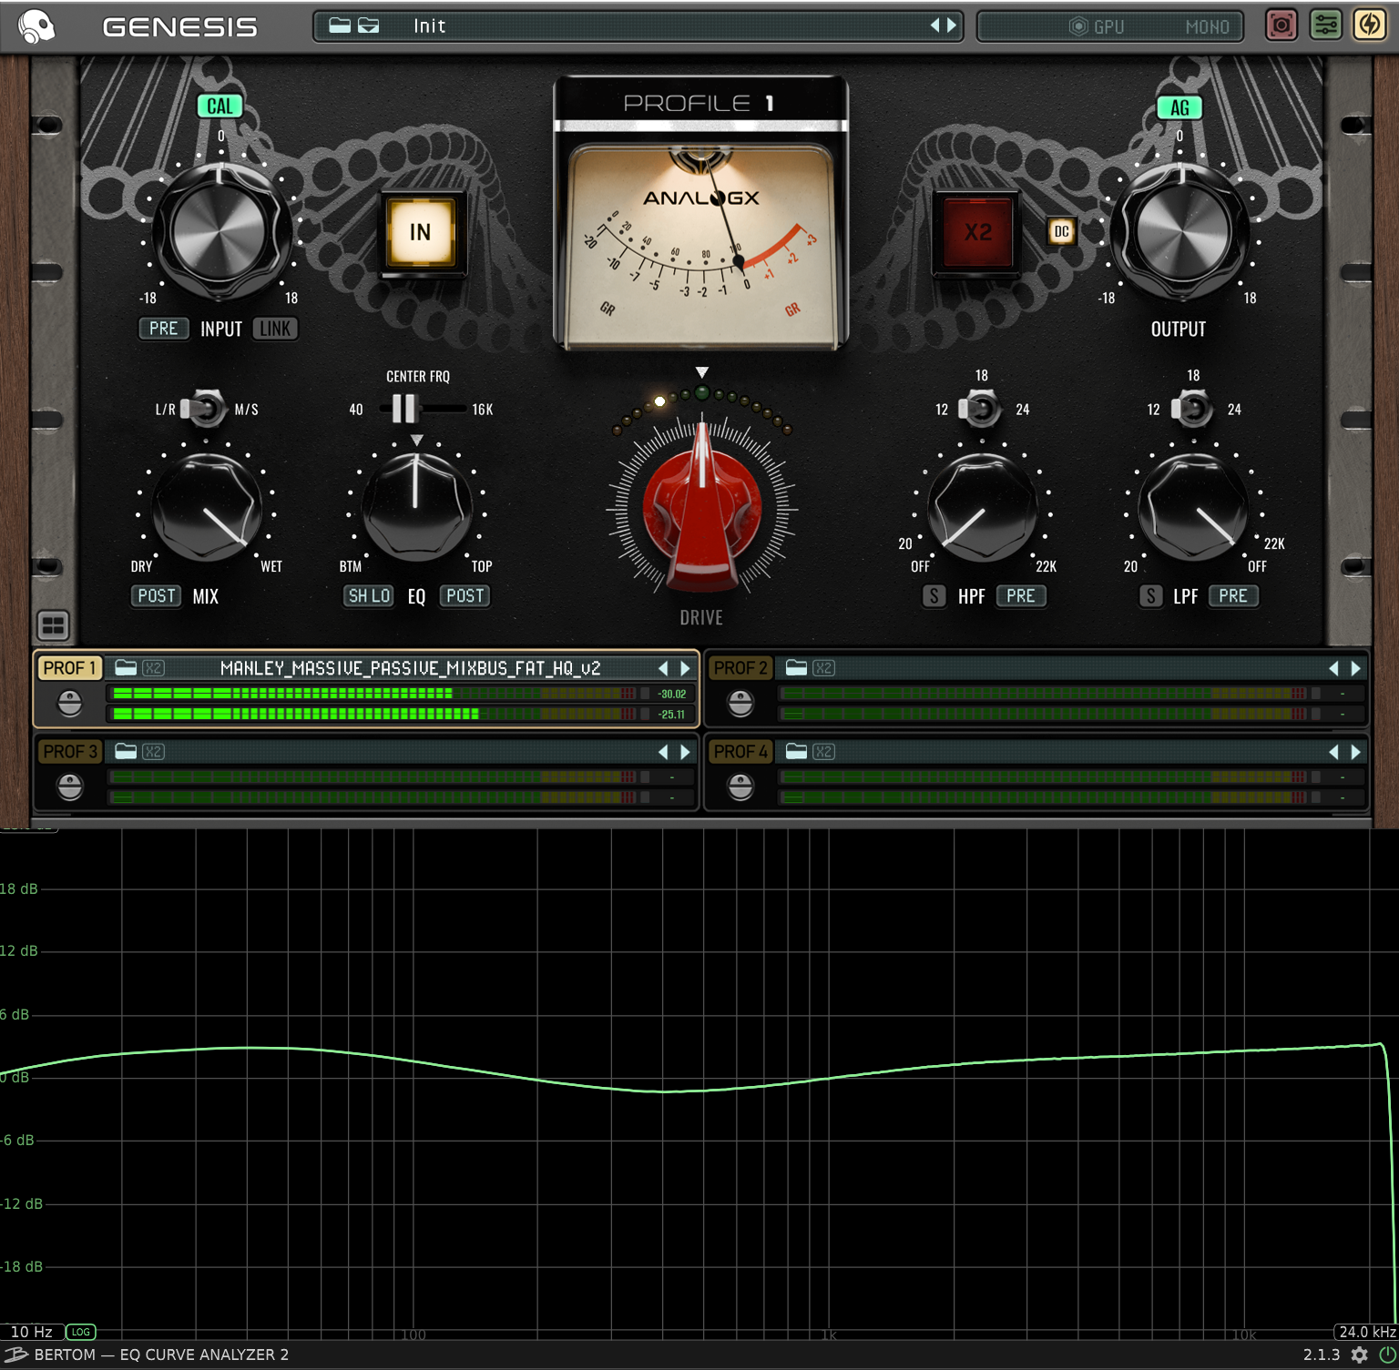Open preset folder icon in top bar
The image size is (1399, 1370).
pos(340,25)
